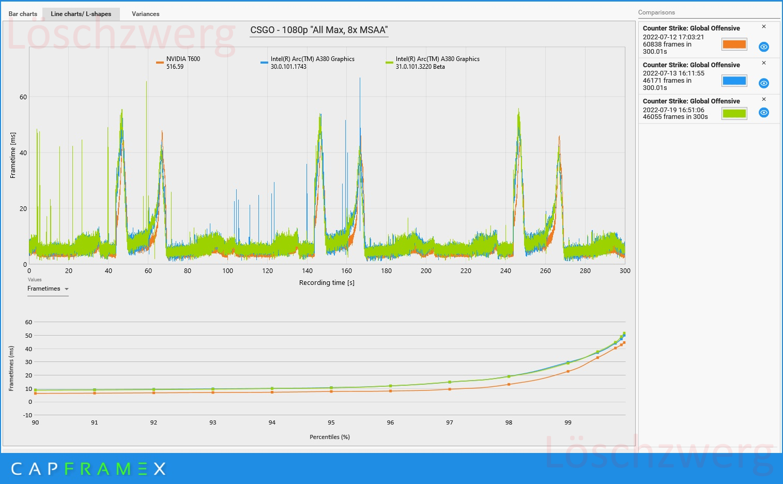The width and height of the screenshot is (783, 484).
Task: Open the orange color picker for 60838 frames record
Action: point(734,44)
